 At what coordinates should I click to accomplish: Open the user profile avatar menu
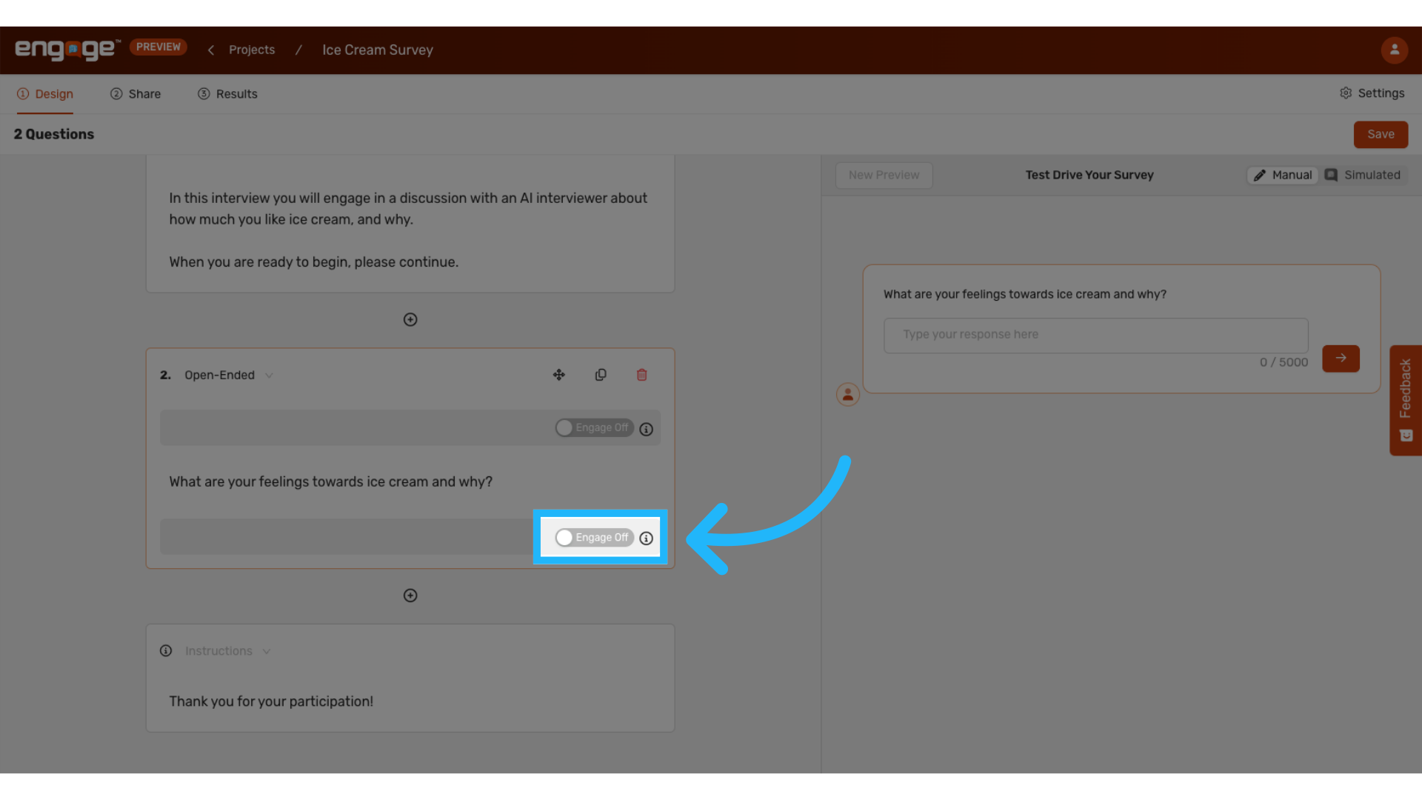coord(1394,50)
